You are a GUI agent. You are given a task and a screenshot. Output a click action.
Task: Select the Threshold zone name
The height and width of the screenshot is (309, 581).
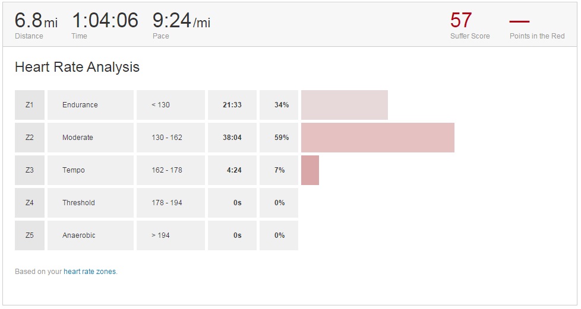pyautogui.click(x=78, y=203)
